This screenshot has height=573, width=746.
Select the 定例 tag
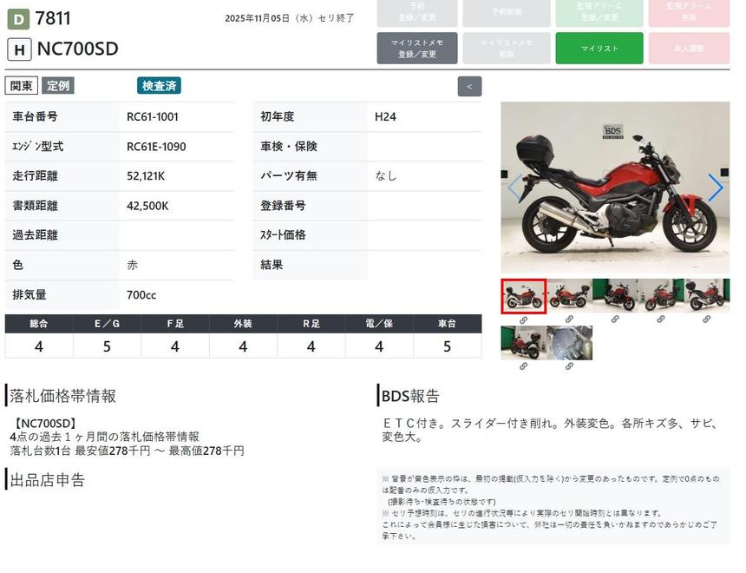point(58,86)
